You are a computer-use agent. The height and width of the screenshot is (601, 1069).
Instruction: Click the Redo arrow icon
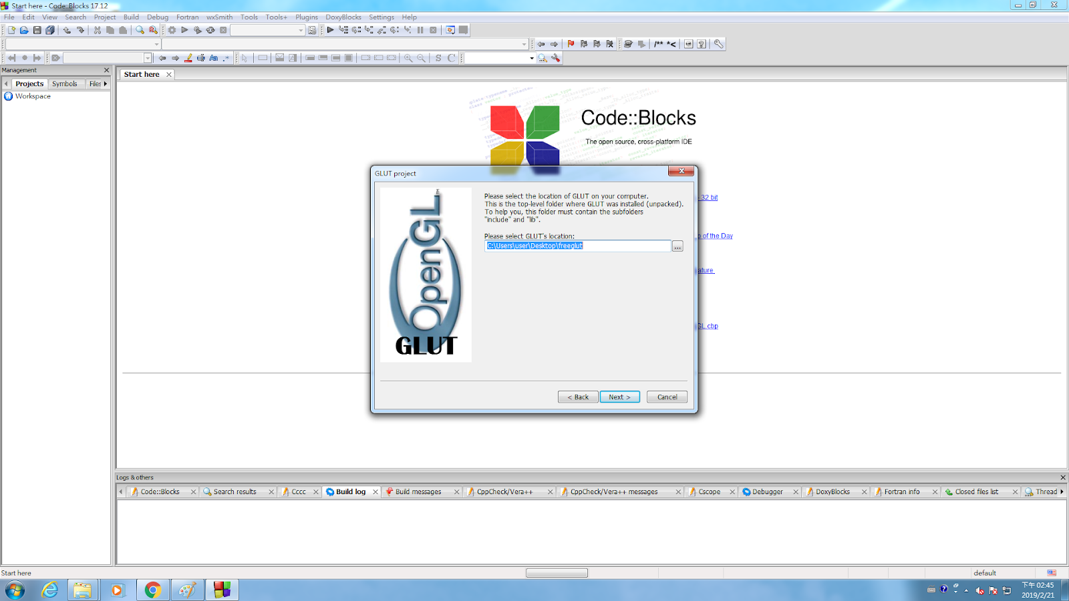[x=80, y=30]
